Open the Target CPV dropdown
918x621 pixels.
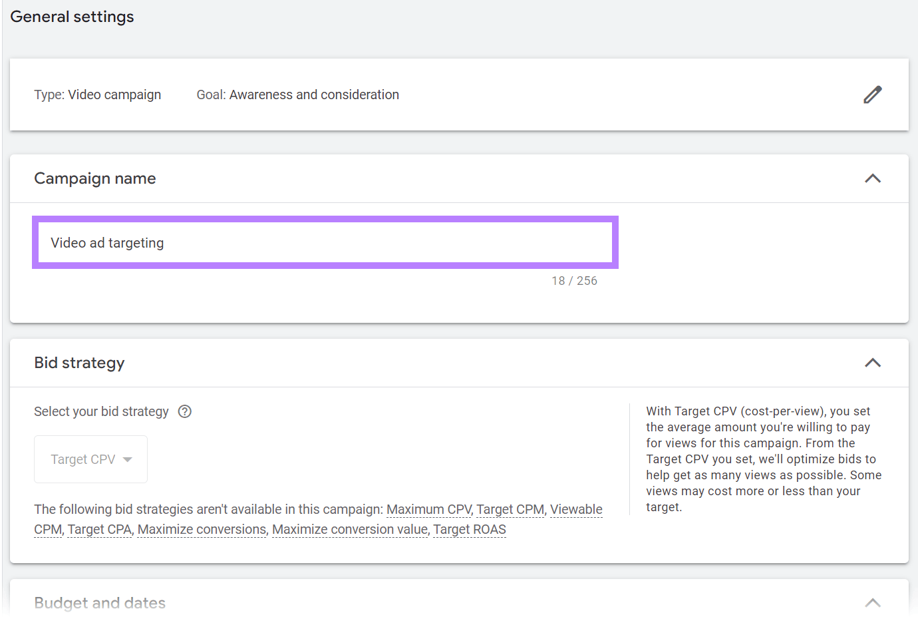[x=90, y=459]
